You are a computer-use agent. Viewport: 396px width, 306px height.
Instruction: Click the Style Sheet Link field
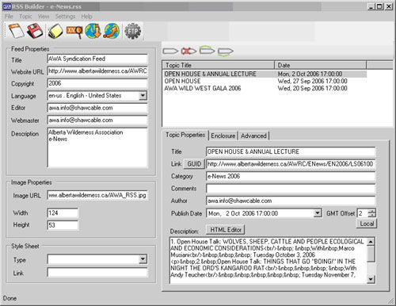coord(97,273)
